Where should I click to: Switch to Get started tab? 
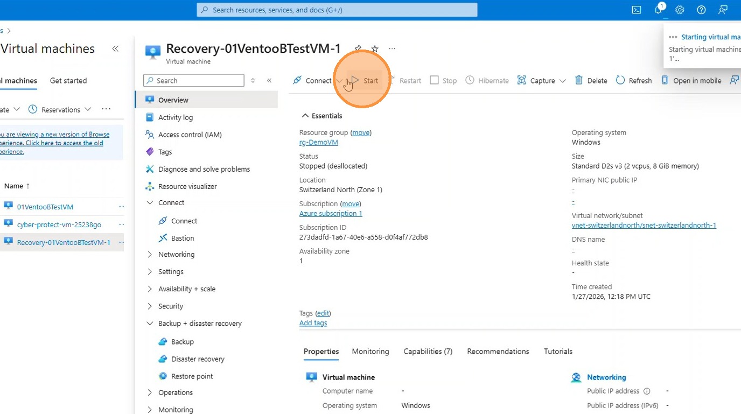click(68, 80)
